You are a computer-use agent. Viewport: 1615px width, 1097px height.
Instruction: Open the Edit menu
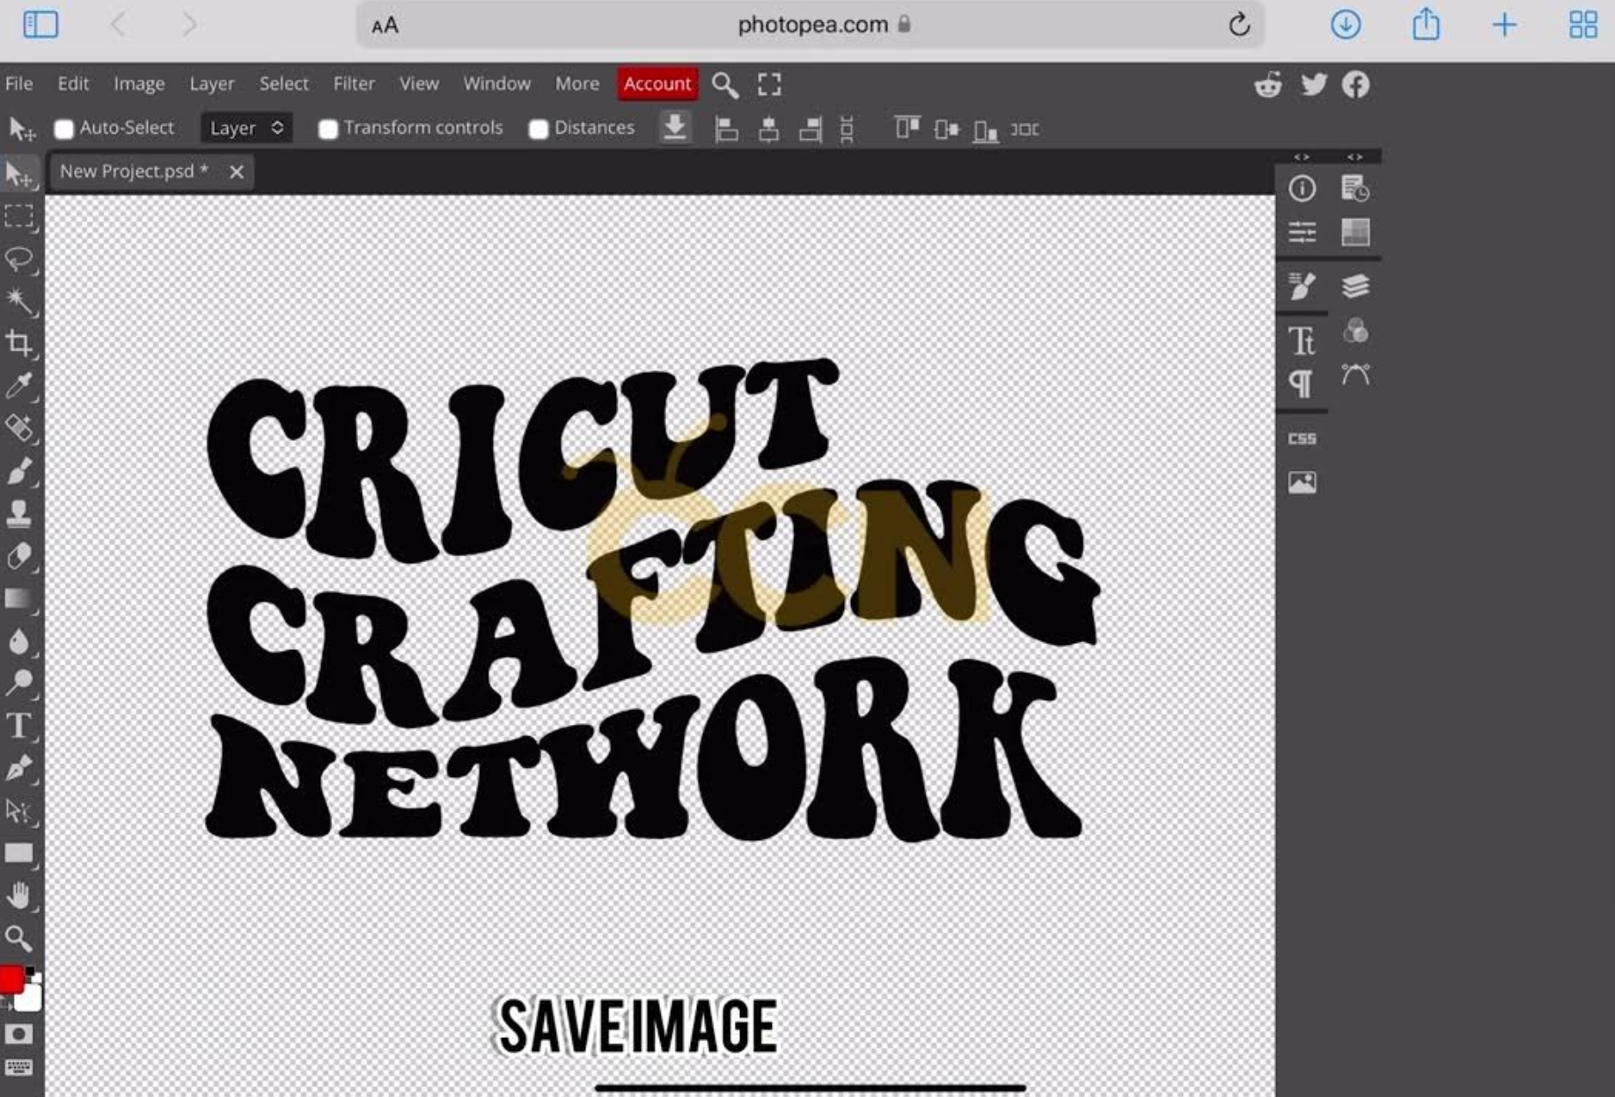[x=73, y=84]
